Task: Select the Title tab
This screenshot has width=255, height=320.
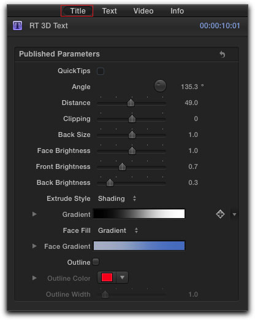Action: [78, 11]
